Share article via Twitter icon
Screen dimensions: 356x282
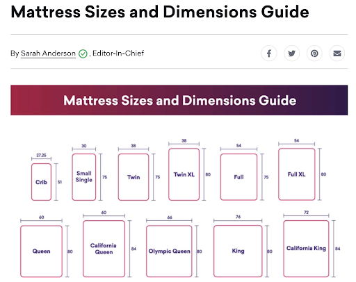tap(291, 53)
